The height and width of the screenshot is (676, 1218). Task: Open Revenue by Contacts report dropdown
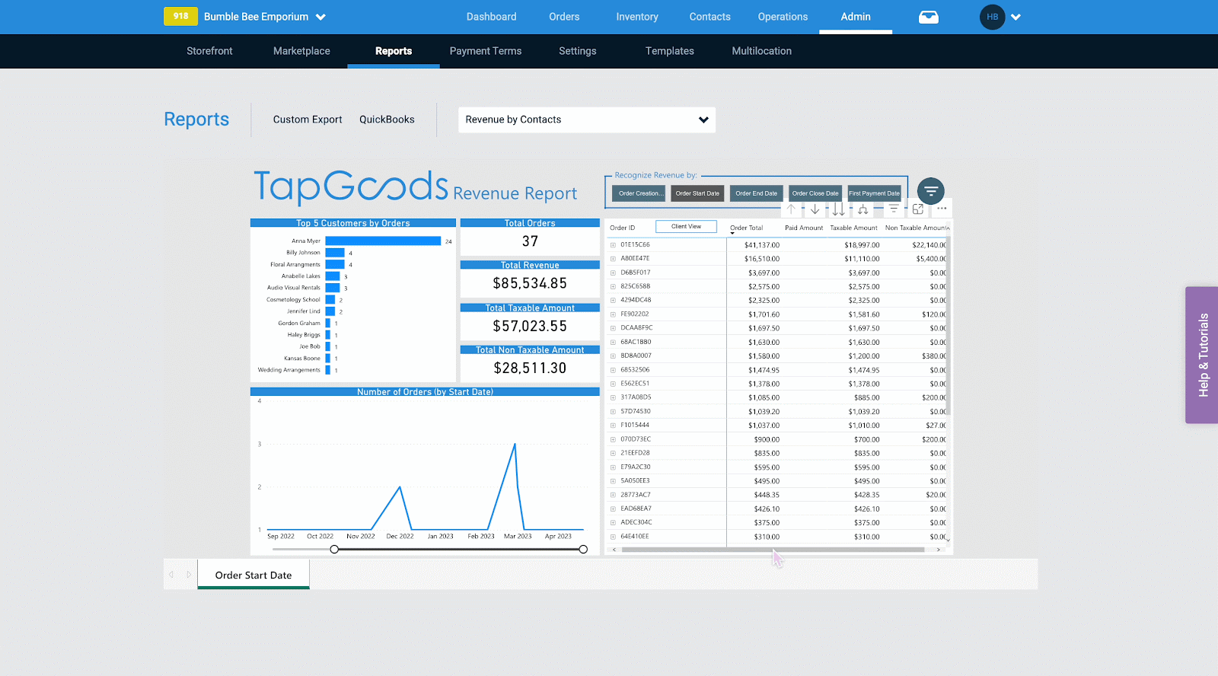(x=587, y=120)
